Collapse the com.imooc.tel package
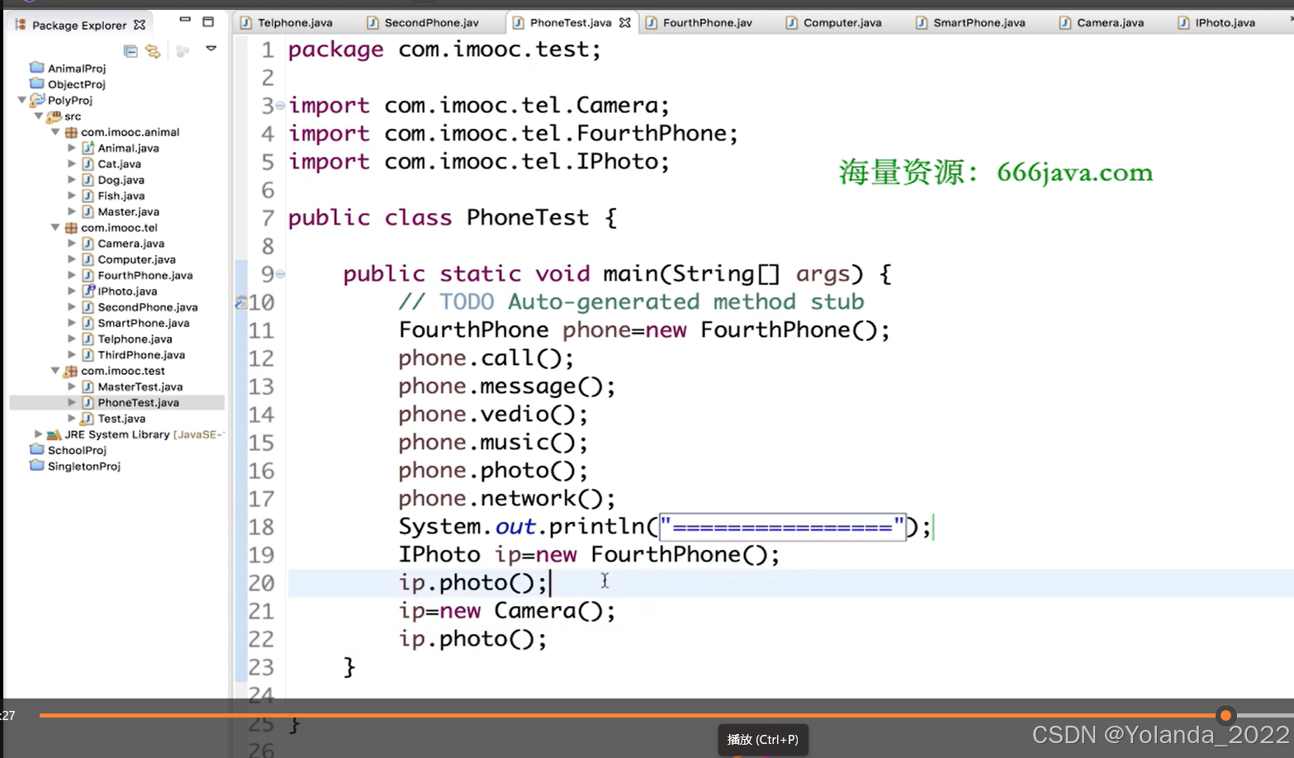1294x758 pixels. coord(55,228)
